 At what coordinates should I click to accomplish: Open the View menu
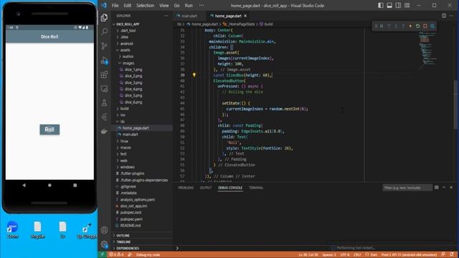[x=164, y=6]
